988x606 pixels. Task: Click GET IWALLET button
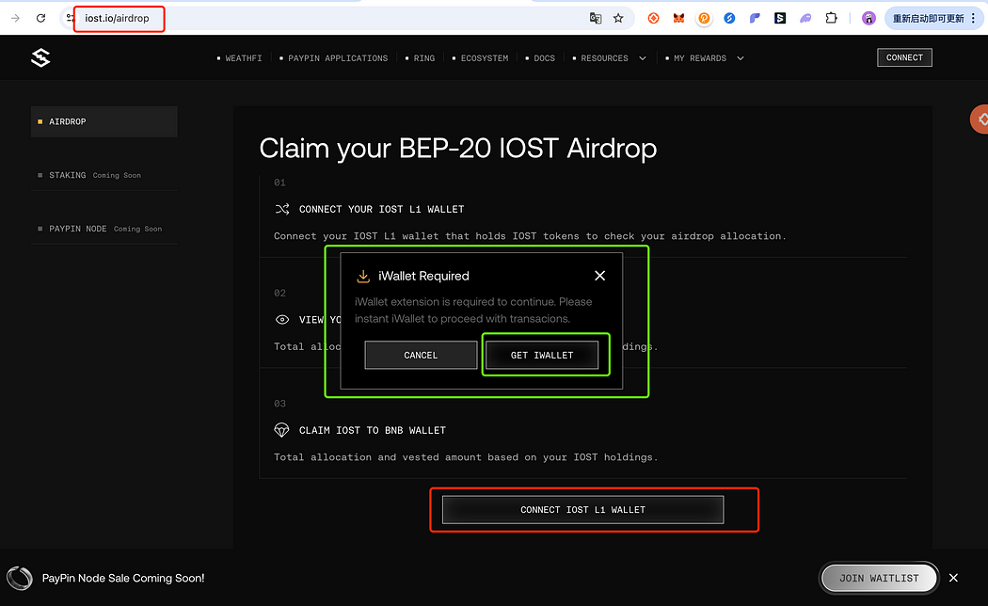coord(542,356)
